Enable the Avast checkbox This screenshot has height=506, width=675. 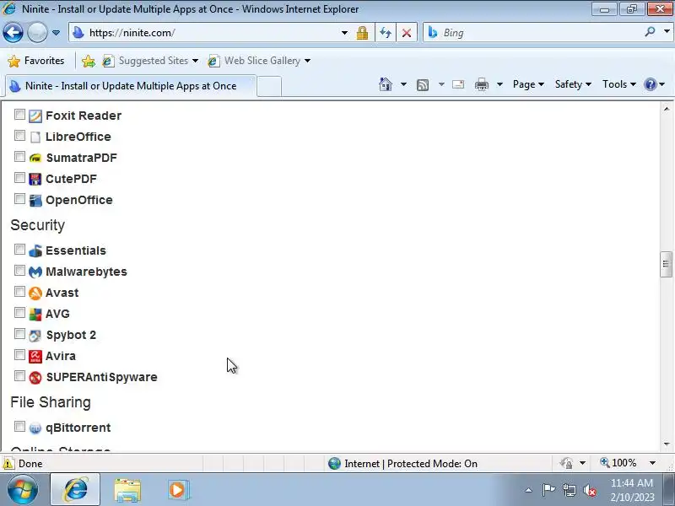[x=19, y=292]
